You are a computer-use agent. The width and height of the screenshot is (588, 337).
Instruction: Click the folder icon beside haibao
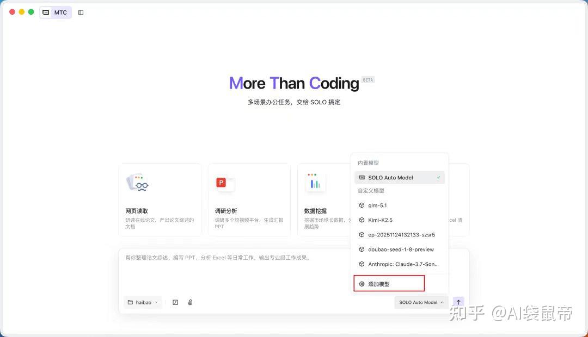pyautogui.click(x=130, y=302)
